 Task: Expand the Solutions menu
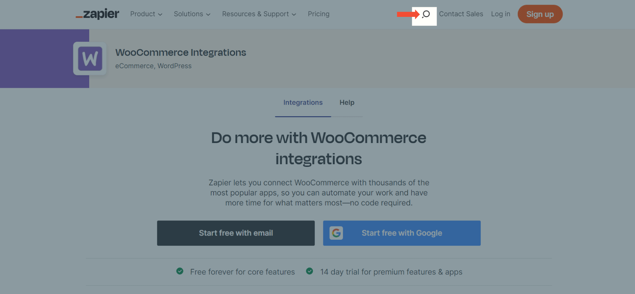(192, 14)
